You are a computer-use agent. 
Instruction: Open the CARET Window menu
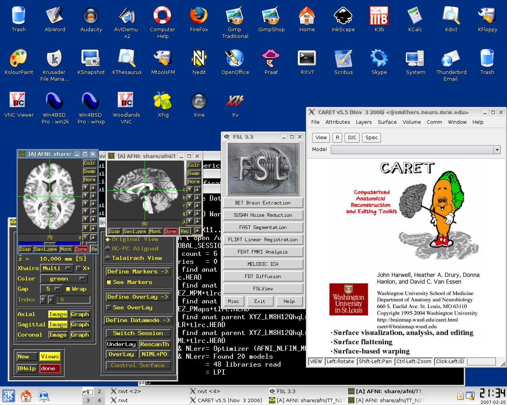(457, 122)
